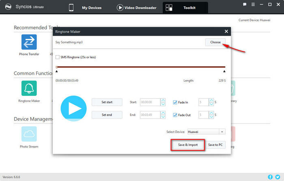Click the end marker on audio trim slider
Image resolution: width=284 pixels, height=181 pixels.
click(224, 71)
